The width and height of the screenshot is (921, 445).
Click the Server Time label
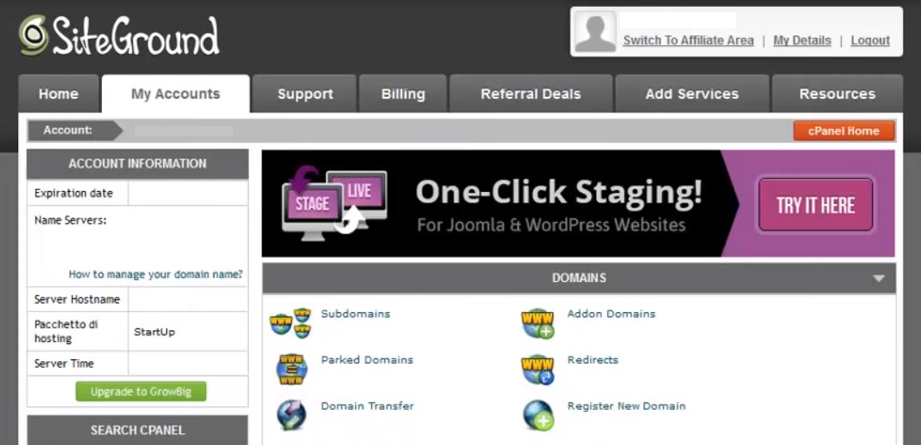point(64,364)
